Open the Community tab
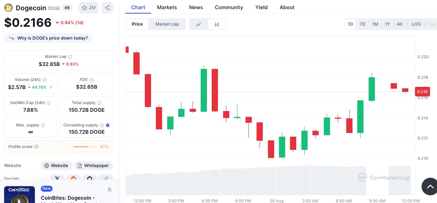The height and width of the screenshot is (203, 437). tap(229, 7)
